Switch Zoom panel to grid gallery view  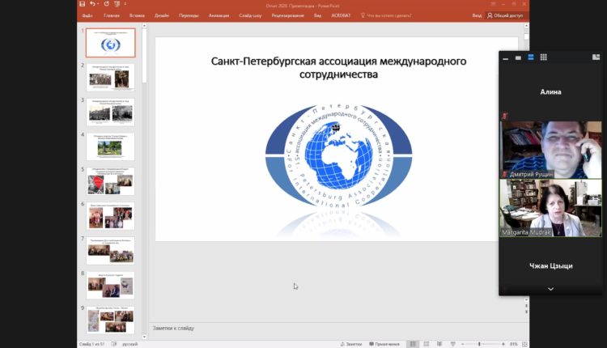(x=544, y=57)
